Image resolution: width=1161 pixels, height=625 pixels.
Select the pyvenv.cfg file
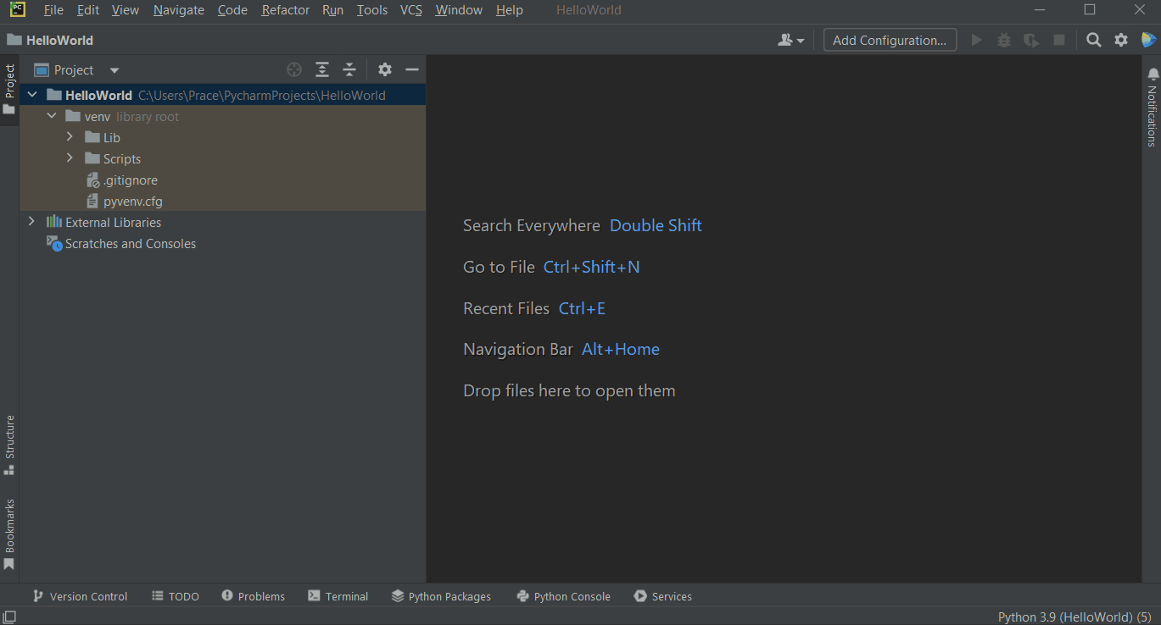tap(125, 202)
